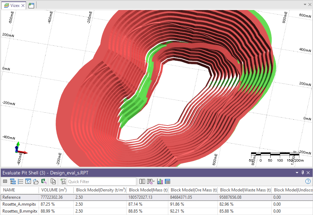Click the open report folder icon
The image size is (313, 215).
tap(36, 181)
